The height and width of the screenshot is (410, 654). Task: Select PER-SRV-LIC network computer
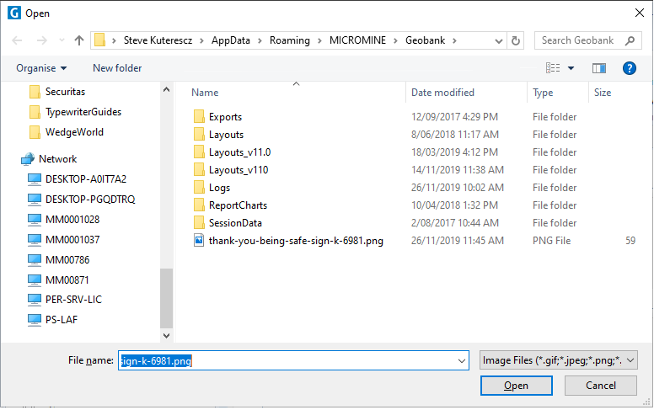[65, 300]
